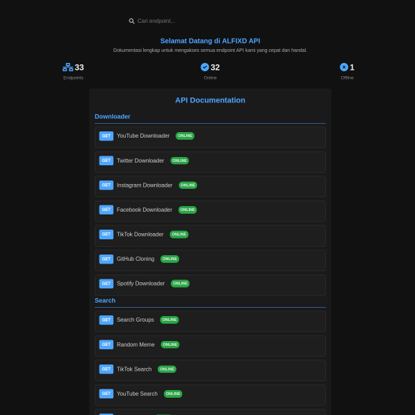This screenshot has height=415, width=415.
Task: Click GET badge for YouTube Downloader
Action: click(106, 136)
